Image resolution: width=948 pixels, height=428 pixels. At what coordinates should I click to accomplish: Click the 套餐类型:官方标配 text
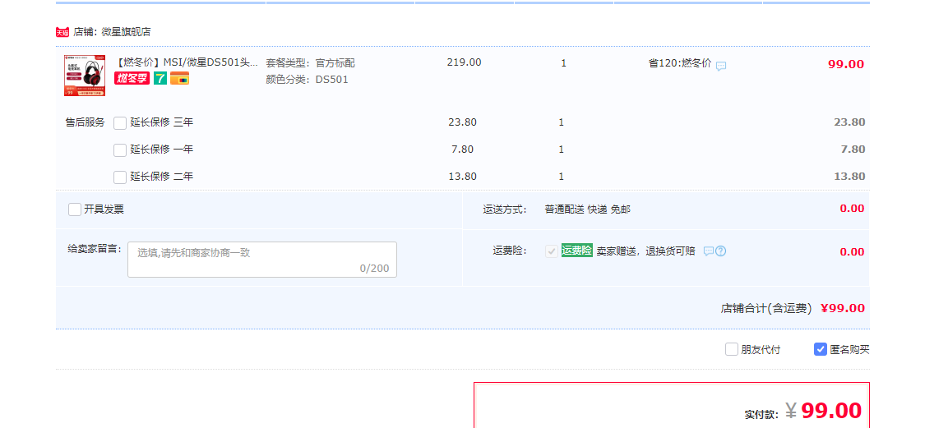point(311,62)
